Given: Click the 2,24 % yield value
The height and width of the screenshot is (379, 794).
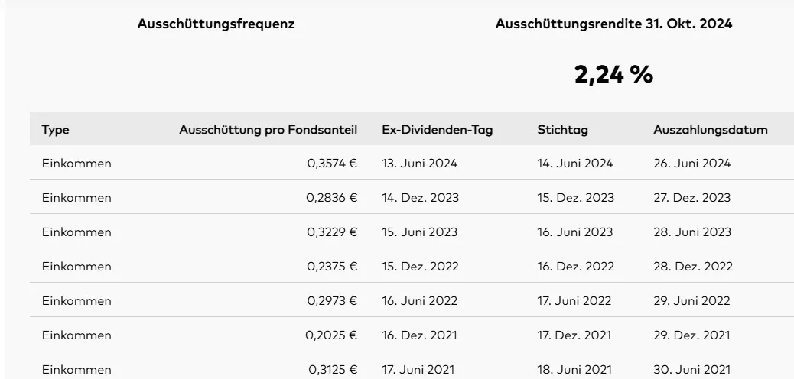Looking at the screenshot, I should pyautogui.click(x=613, y=75).
